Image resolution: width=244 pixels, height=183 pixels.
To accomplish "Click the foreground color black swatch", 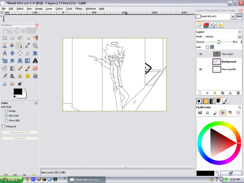I will (18, 92).
